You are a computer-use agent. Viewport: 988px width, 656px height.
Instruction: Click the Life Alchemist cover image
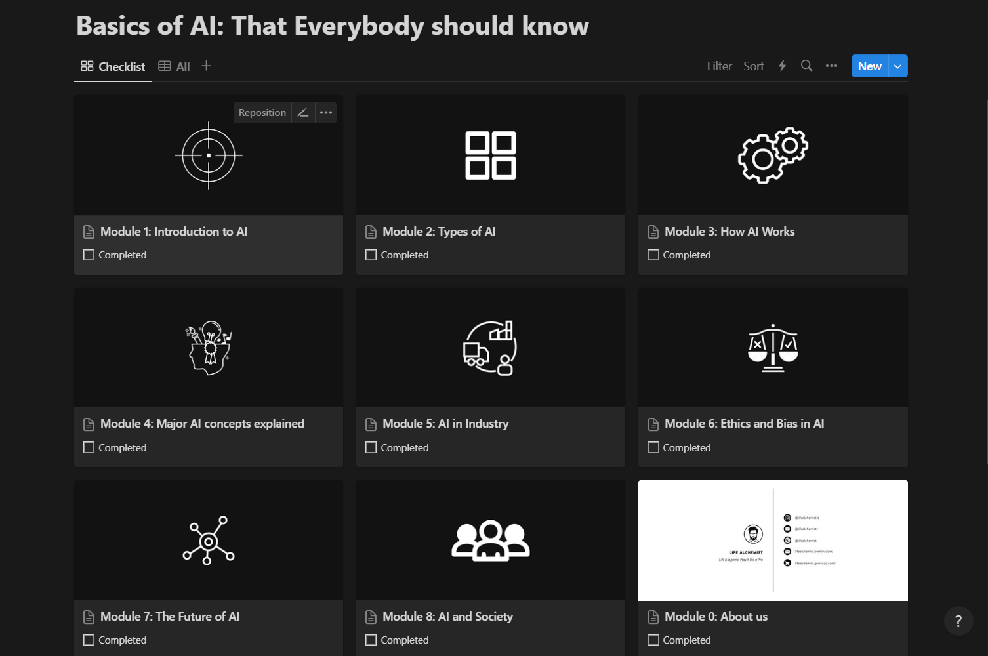pos(773,541)
